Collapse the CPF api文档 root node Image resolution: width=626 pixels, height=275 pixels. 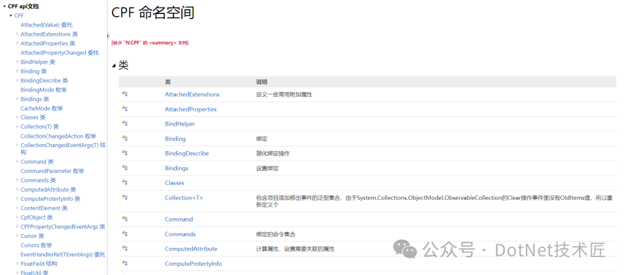tap(4, 6)
